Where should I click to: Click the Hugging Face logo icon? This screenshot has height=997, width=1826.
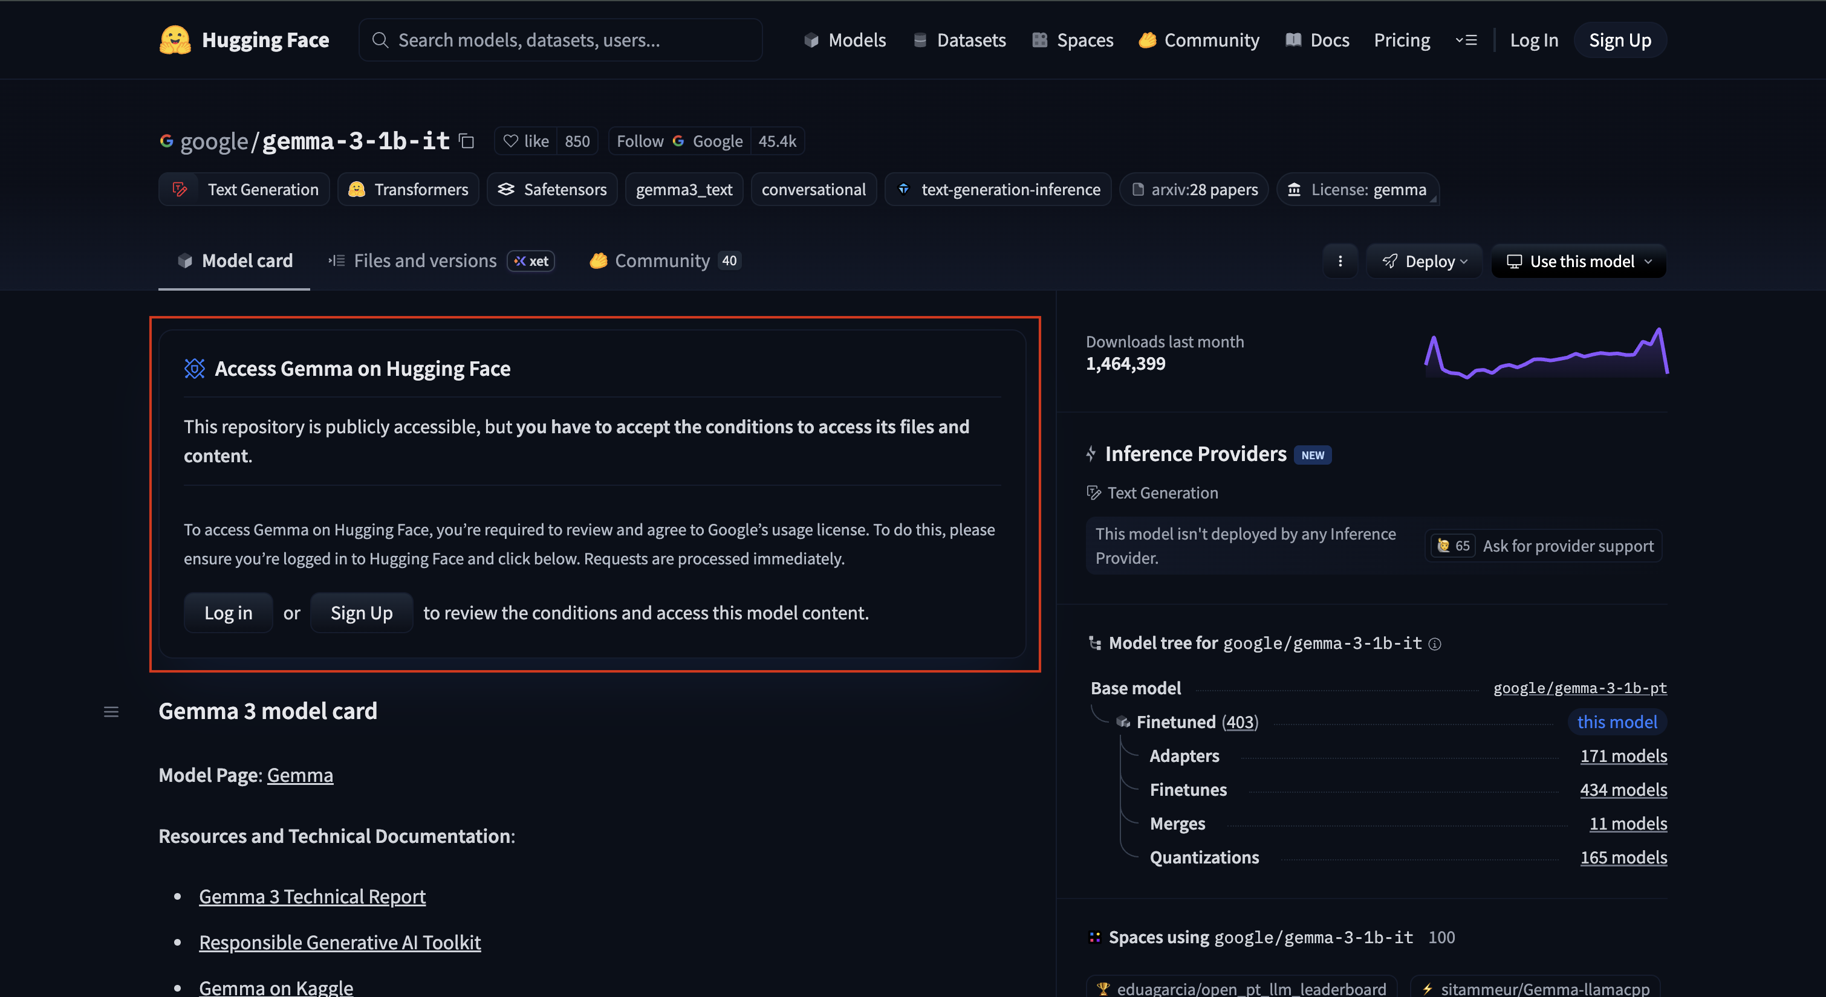(x=176, y=40)
